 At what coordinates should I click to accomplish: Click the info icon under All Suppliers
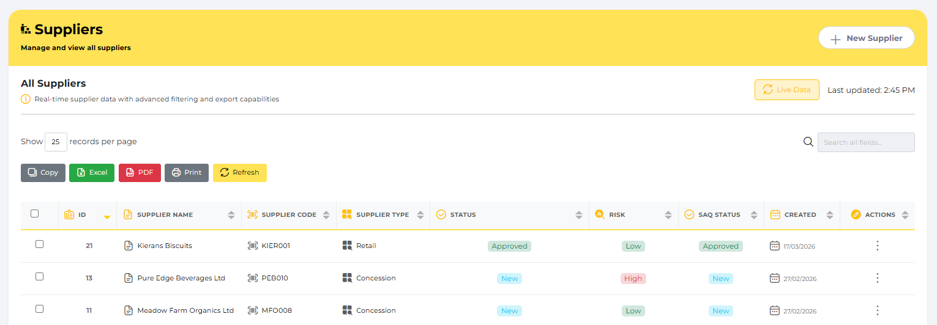pyautogui.click(x=26, y=99)
